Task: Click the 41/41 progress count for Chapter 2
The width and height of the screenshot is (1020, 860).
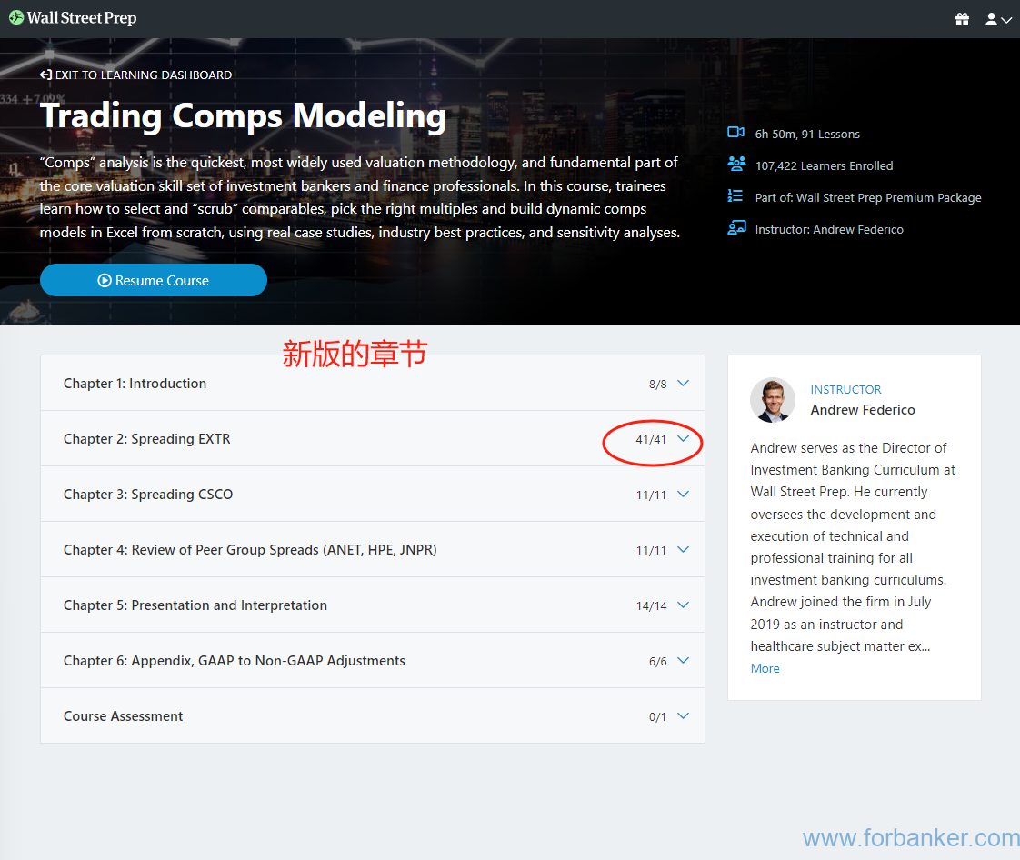Action: coord(651,440)
